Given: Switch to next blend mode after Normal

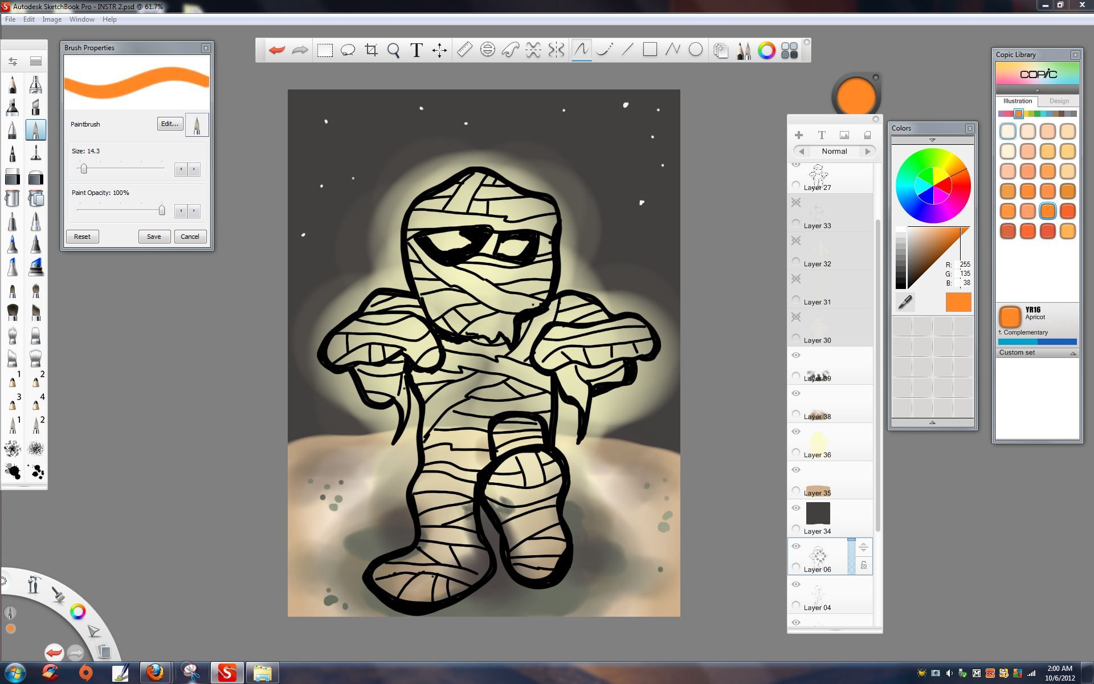Looking at the screenshot, I should pyautogui.click(x=868, y=152).
